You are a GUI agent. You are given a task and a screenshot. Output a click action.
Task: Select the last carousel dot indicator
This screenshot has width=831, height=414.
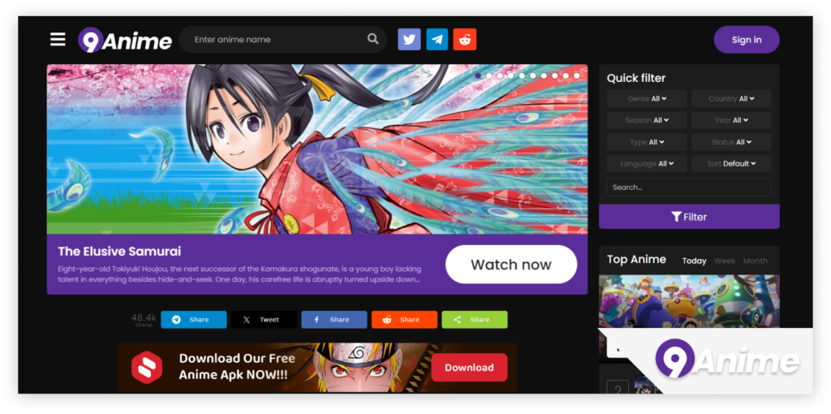coord(577,75)
